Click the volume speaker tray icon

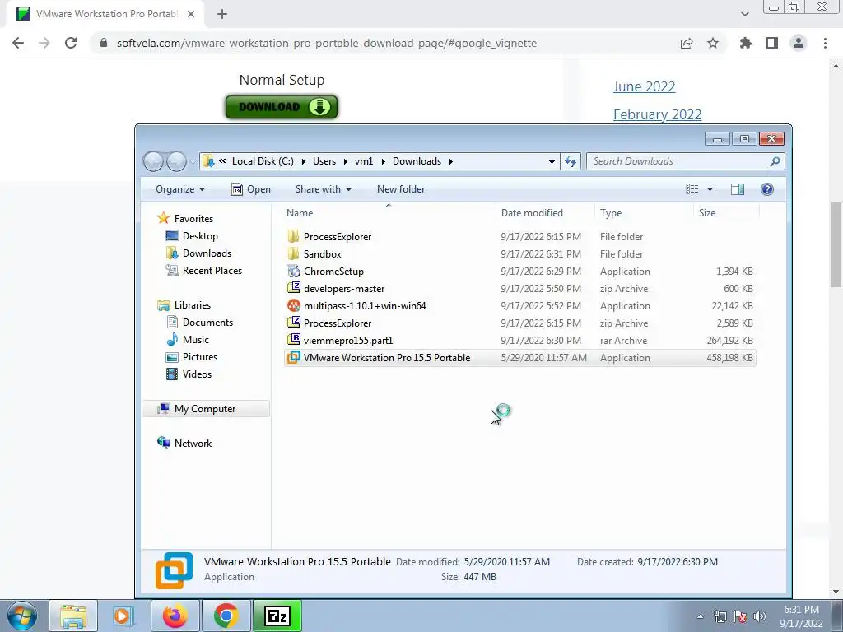[x=760, y=616]
